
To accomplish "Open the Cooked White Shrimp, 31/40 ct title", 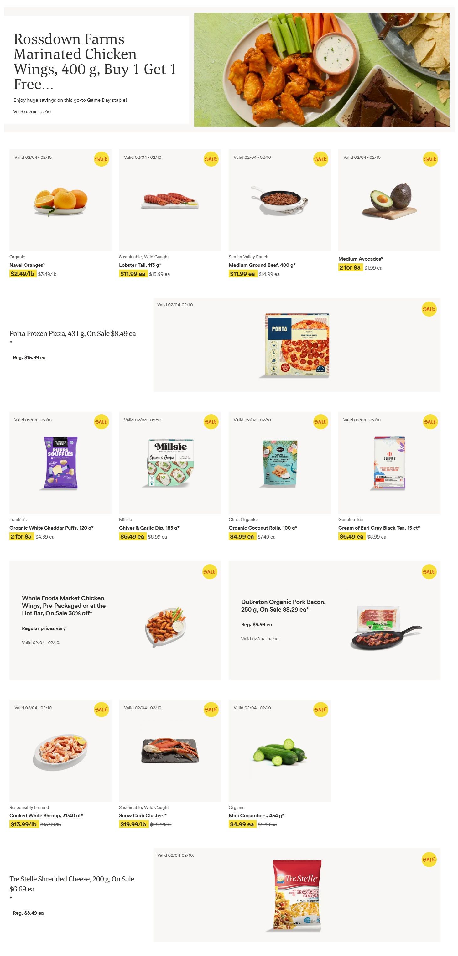I will tap(46, 815).
